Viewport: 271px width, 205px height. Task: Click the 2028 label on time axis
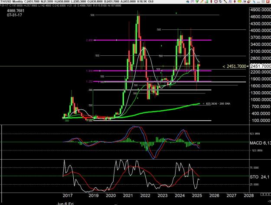click(249, 195)
